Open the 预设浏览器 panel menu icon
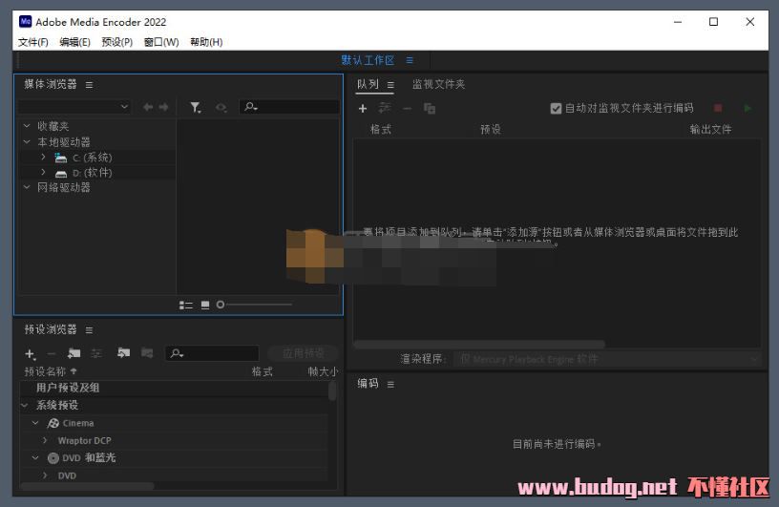Viewport: 779px width, 507px height. click(x=89, y=330)
